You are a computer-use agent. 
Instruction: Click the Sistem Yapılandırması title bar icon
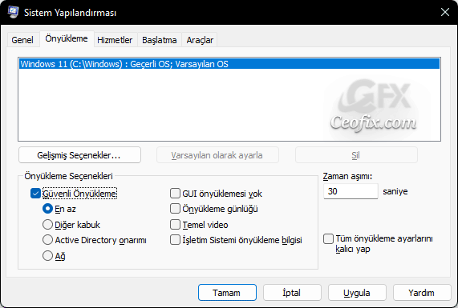13,12
